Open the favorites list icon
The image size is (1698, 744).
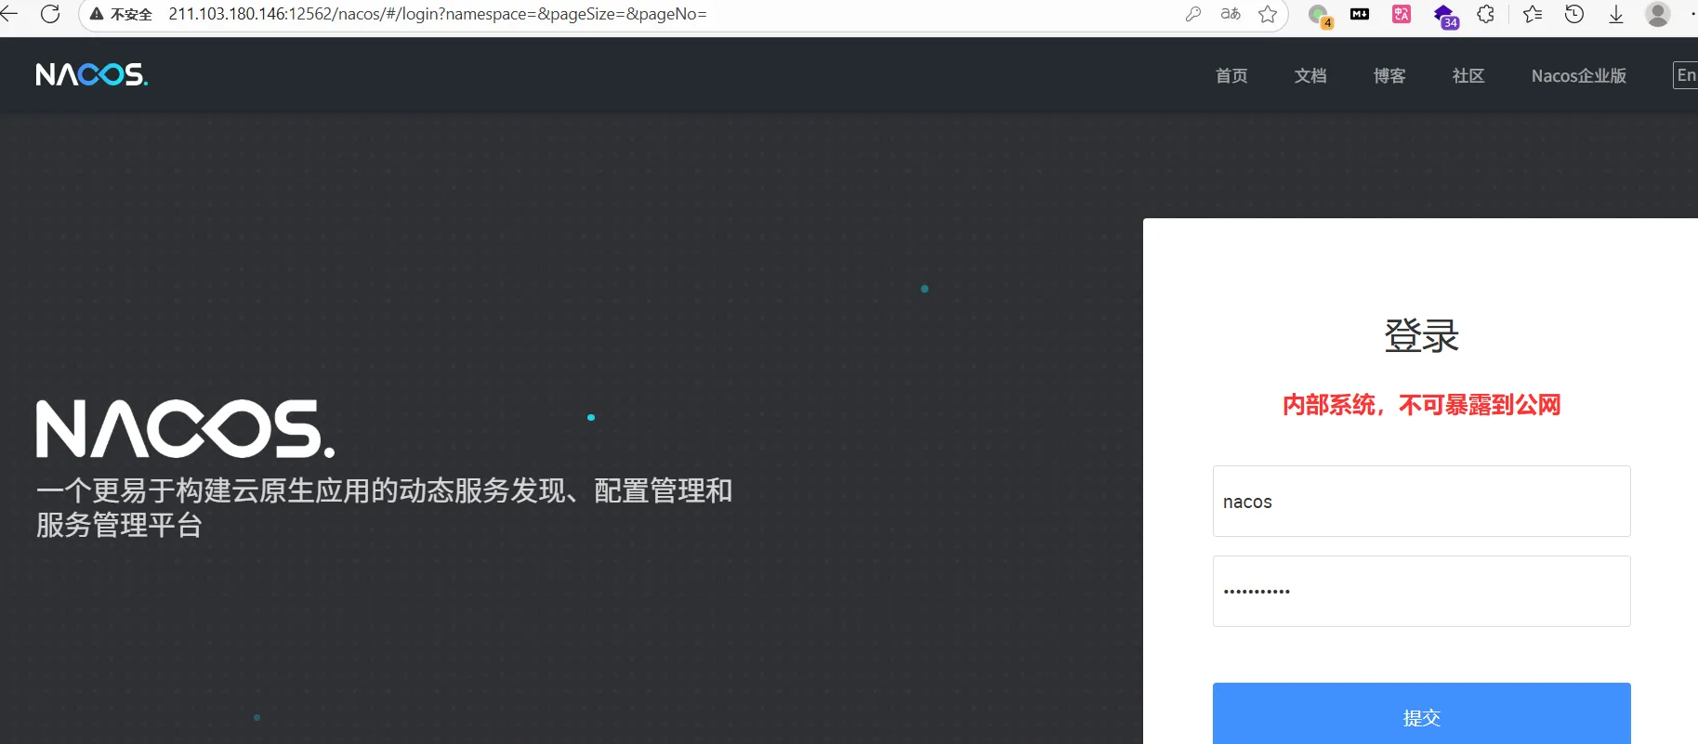[x=1533, y=14]
